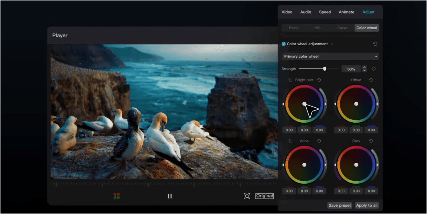Click the Bright part color wheel center

pos(304,104)
